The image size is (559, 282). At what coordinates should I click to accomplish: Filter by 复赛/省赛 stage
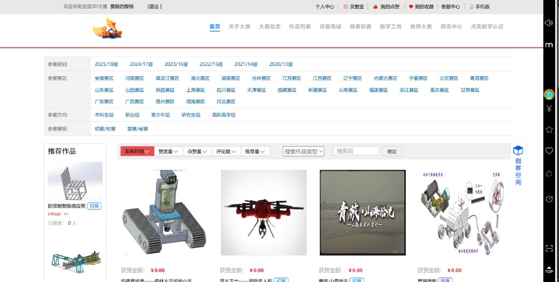click(138, 128)
